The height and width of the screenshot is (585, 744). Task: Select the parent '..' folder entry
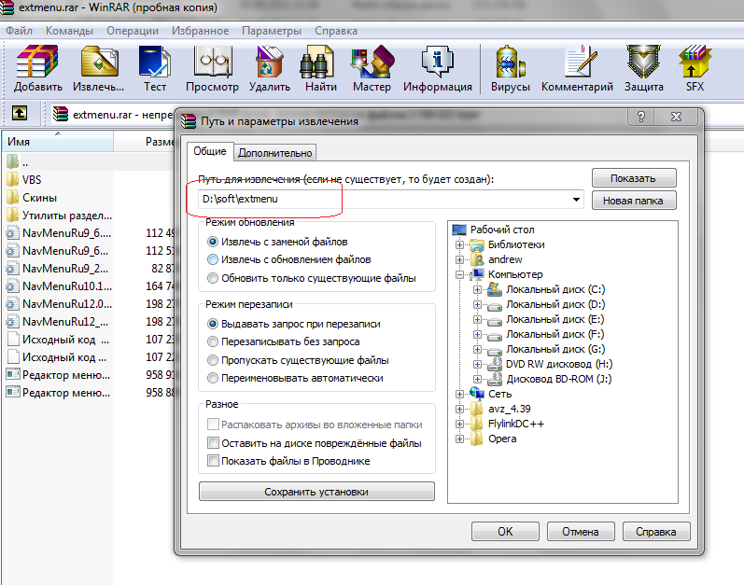[18, 162]
